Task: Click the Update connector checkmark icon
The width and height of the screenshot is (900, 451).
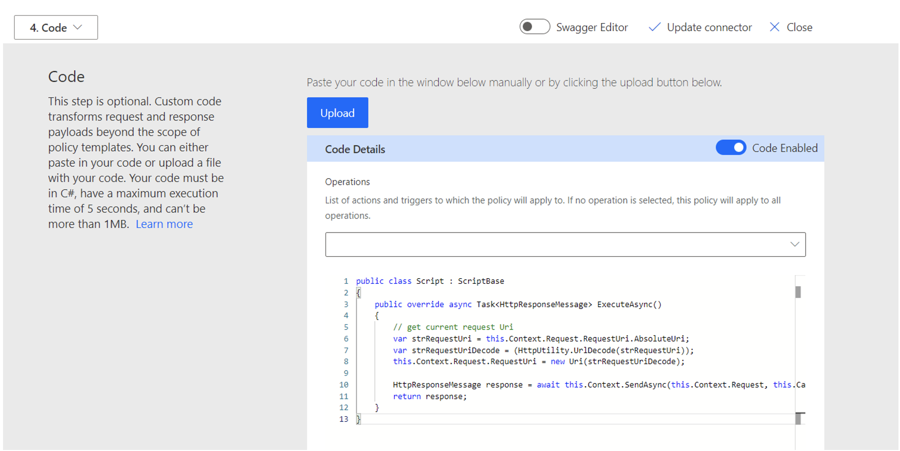Action: [x=654, y=27]
